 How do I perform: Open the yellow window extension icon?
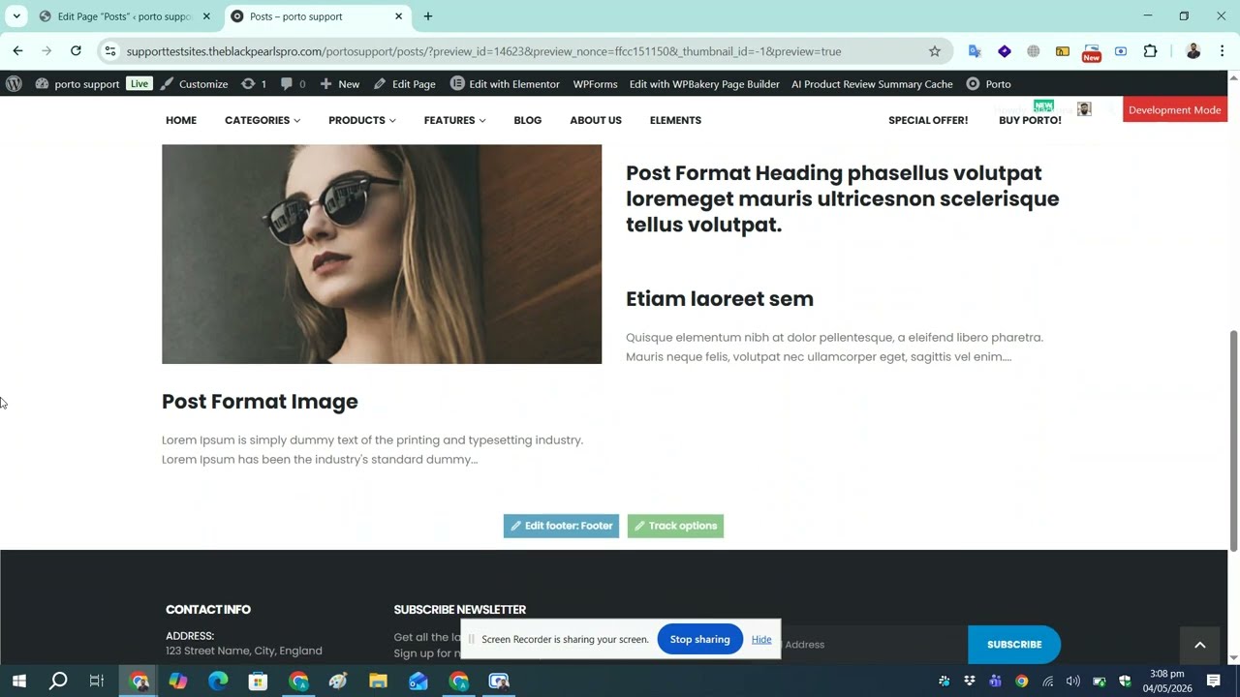1063,51
